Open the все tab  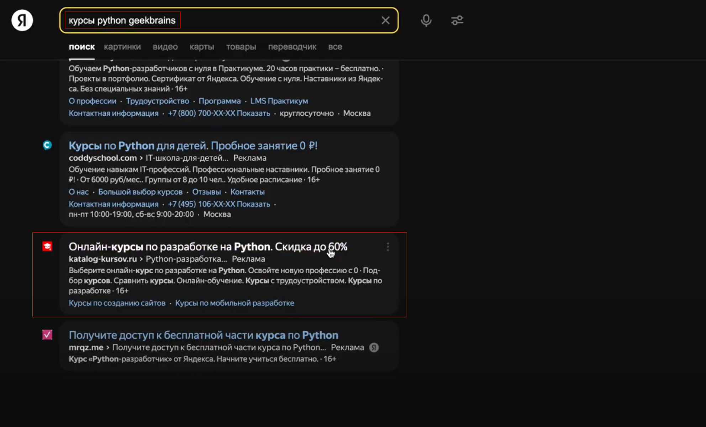335,47
